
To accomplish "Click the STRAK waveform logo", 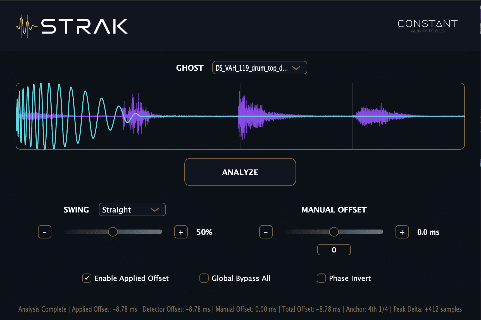I will 72,26.
